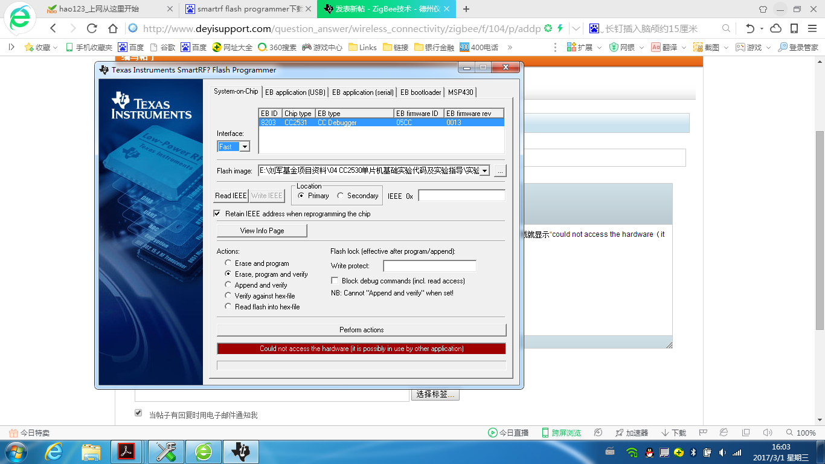Expand the 收藏 favorites dropdown arrow
The width and height of the screenshot is (825, 464).
tap(56, 47)
